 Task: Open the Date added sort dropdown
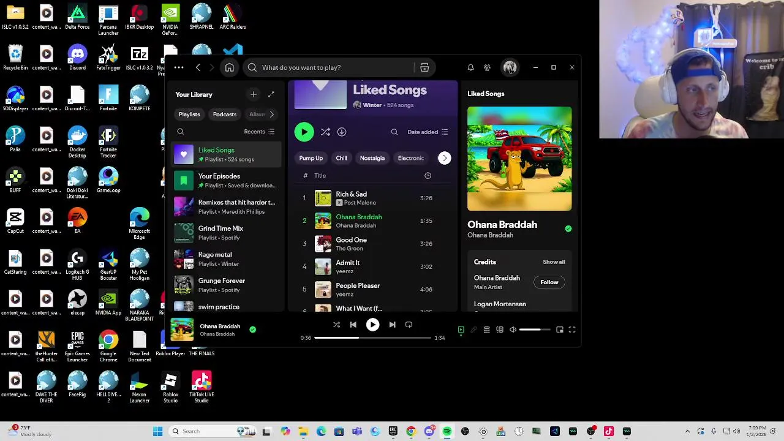tap(428, 132)
